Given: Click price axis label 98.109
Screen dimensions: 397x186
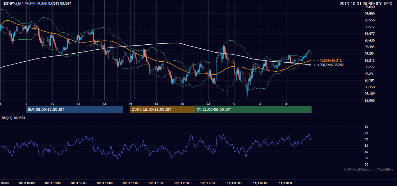Looking at the screenshot, I should (x=369, y=94).
